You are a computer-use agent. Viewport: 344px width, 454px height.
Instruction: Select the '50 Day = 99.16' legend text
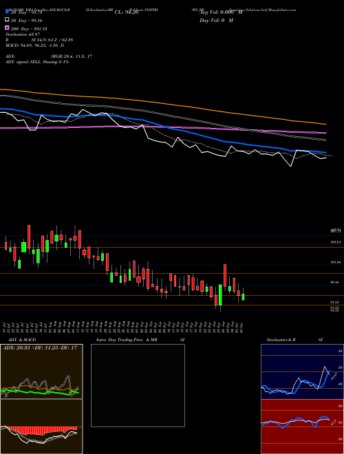[27, 21]
